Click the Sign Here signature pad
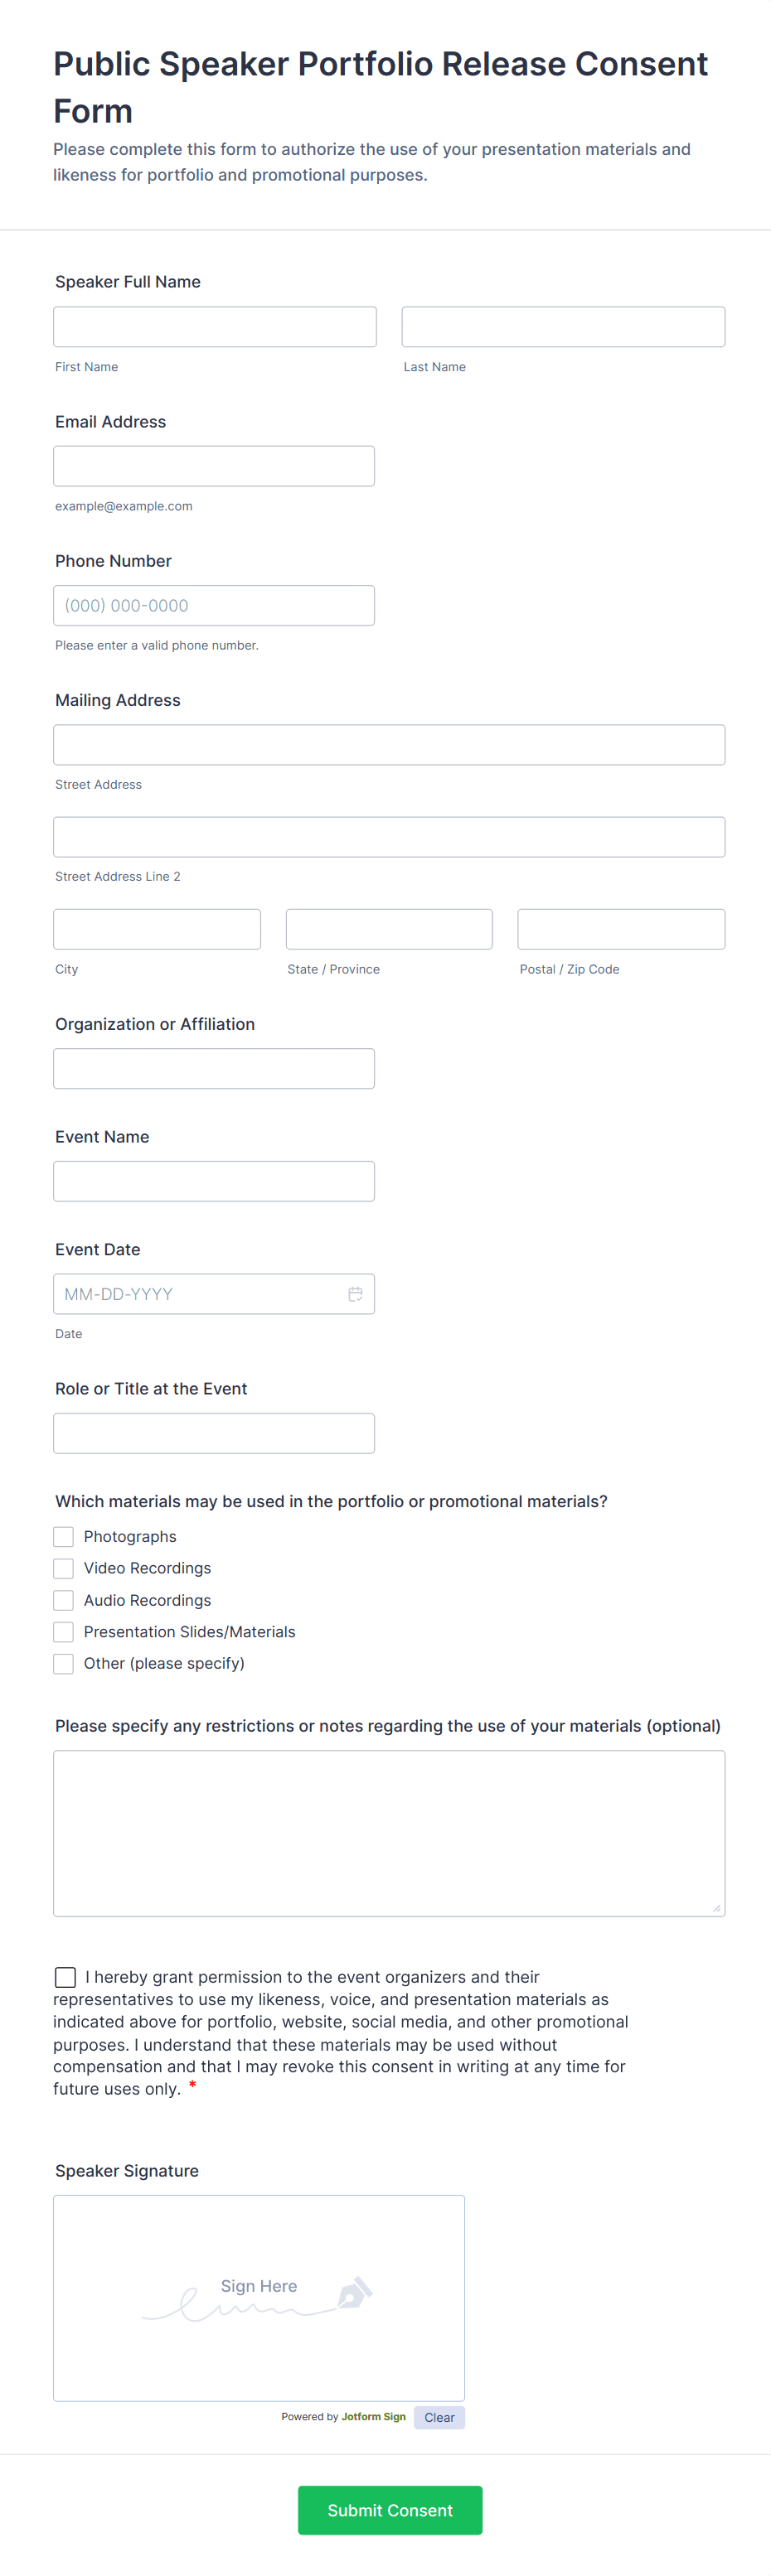The height and width of the screenshot is (2576, 771). click(259, 2297)
